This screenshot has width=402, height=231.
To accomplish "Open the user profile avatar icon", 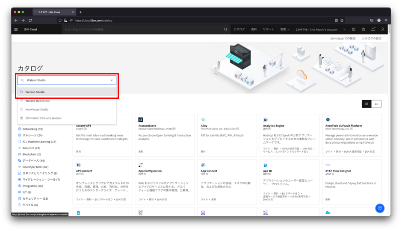I will click(x=382, y=30).
